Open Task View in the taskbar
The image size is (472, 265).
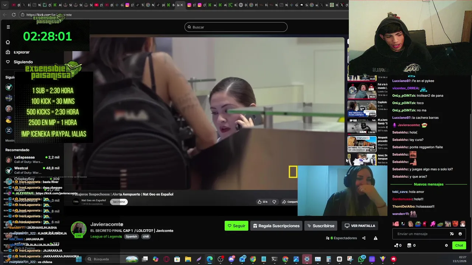coord(145,259)
